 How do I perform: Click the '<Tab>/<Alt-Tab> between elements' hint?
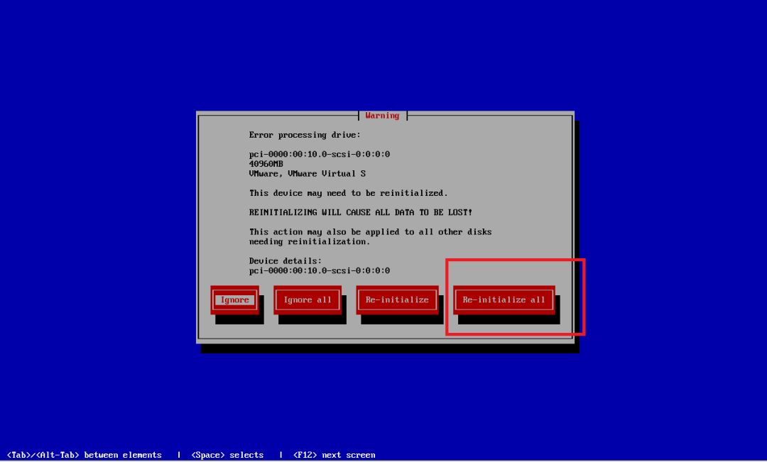[84, 455]
